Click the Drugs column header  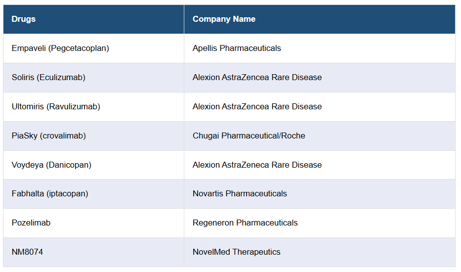click(x=24, y=19)
